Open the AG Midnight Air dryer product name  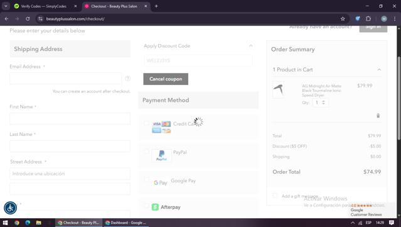click(321, 91)
